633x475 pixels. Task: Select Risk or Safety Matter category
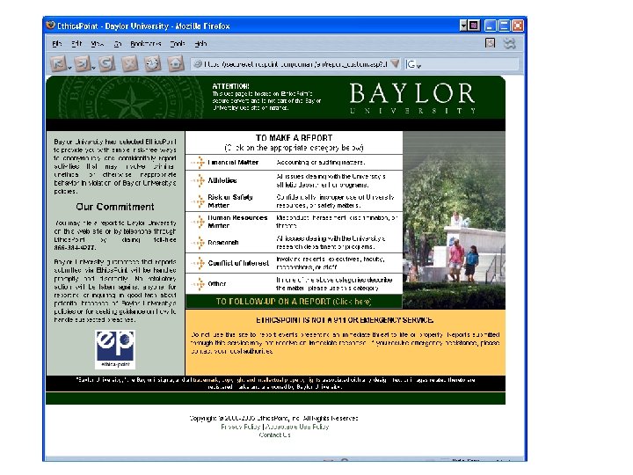point(230,201)
